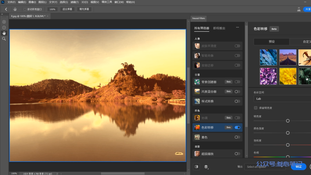Select the magnifier Zoom tool

click(4, 39)
